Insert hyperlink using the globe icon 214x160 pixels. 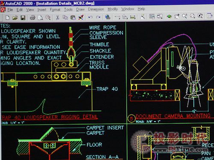tap(108, 17)
